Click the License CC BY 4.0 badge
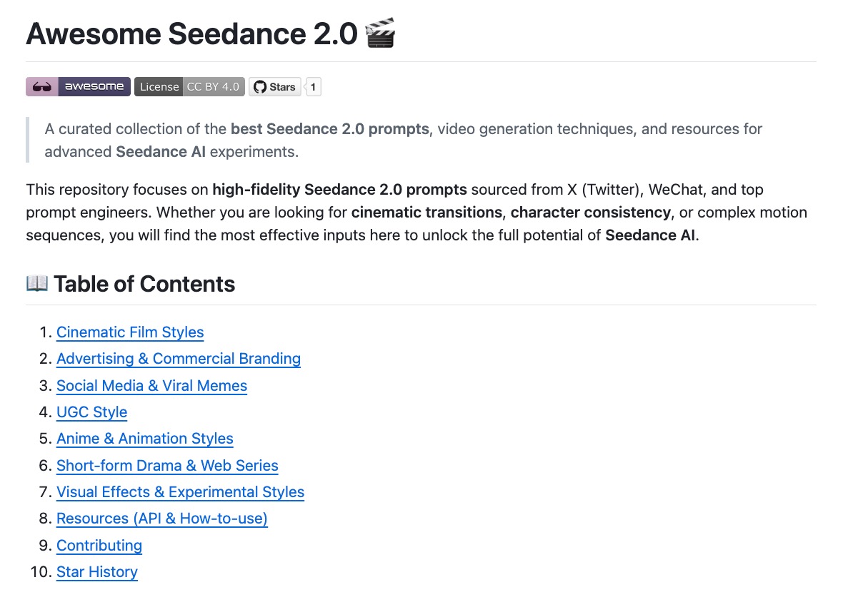 pos(189,87)
